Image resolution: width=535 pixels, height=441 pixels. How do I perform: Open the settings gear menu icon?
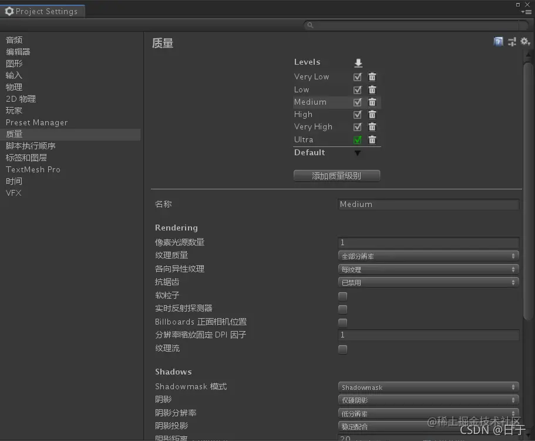pyautogui.click(x=525, y=42)
